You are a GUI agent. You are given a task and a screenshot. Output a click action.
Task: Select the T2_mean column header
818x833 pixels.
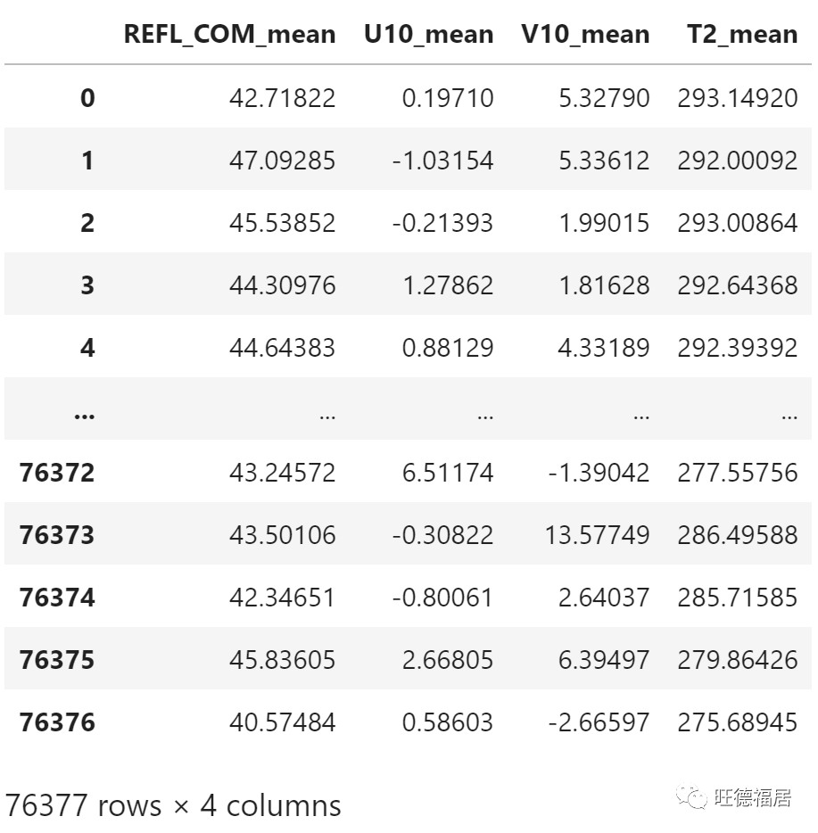742,35
